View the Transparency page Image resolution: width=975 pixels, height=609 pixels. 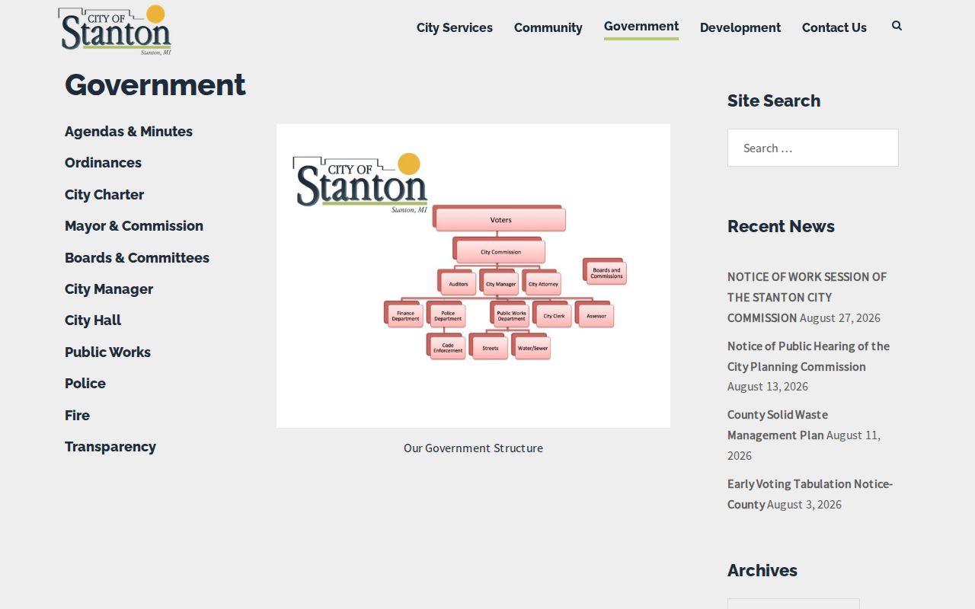point(110,446)
